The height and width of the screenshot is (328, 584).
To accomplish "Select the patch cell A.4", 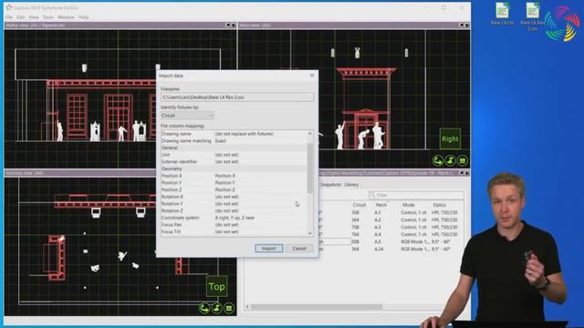I will tap(378, 235).
